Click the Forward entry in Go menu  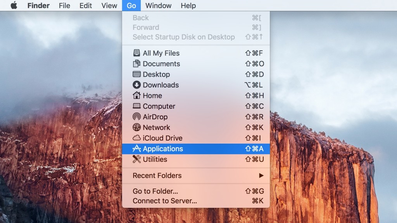coord(196,27)
